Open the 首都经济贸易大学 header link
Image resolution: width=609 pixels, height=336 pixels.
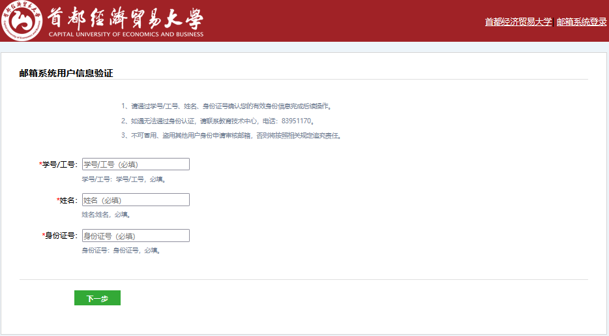(x=518, y=22)
